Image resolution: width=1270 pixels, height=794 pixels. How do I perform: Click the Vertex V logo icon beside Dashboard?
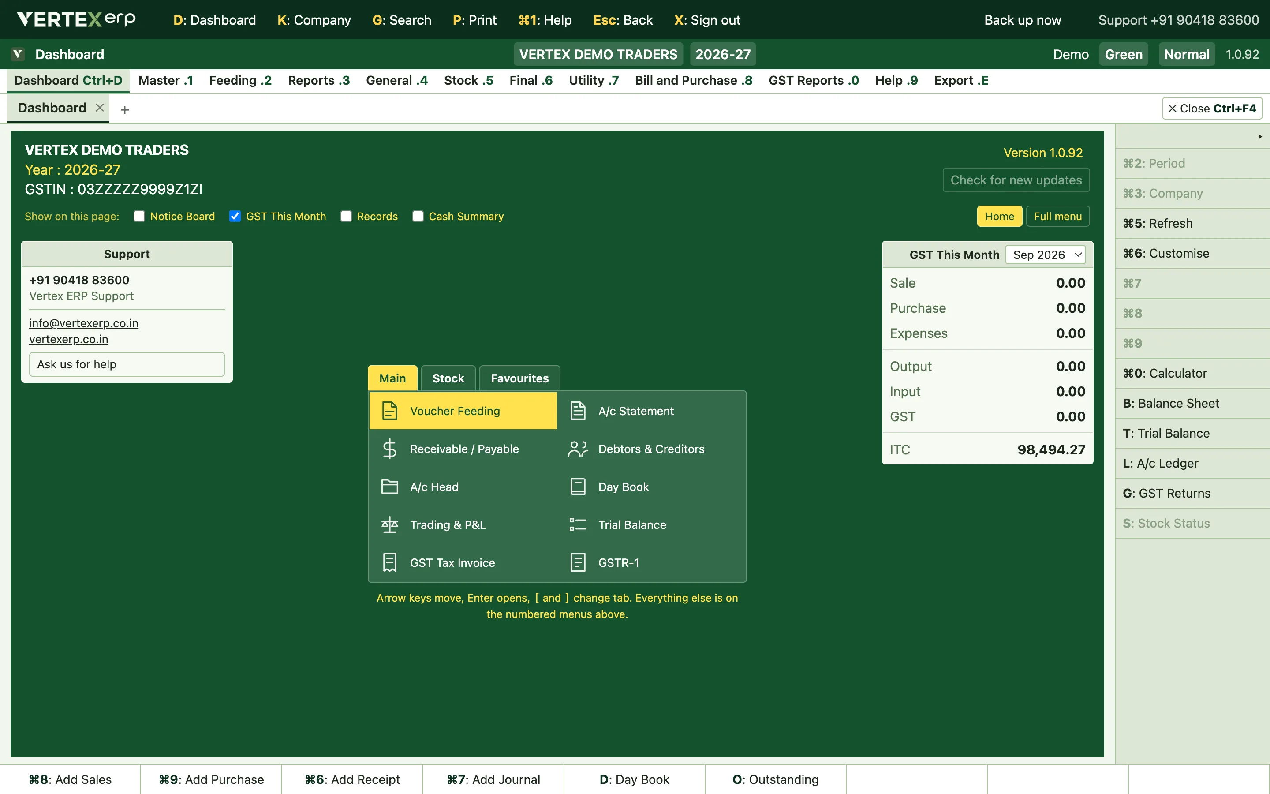(18, 54)
